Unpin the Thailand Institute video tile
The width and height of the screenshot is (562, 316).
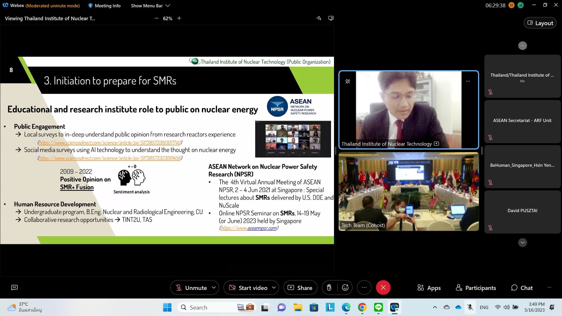347,81
